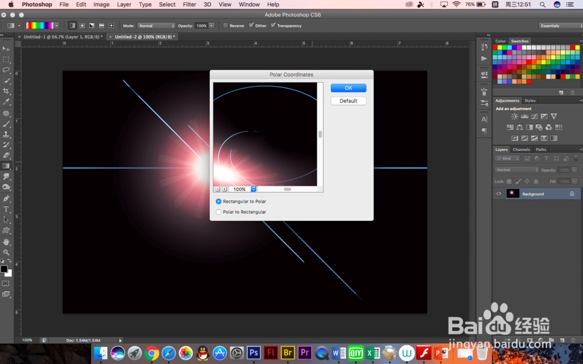Open the Filter menu

pos(189,5)
